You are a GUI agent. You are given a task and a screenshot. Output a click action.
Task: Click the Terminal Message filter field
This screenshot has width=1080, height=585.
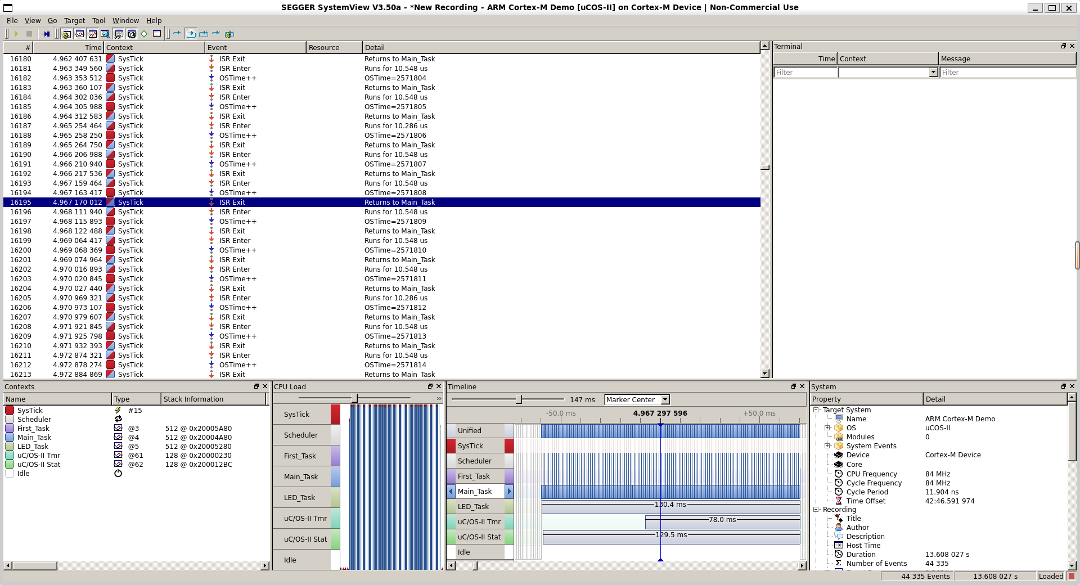(1007, 72)
